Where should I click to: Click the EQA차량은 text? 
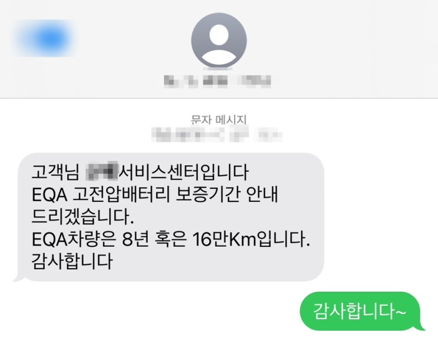(x=74, y=240)
